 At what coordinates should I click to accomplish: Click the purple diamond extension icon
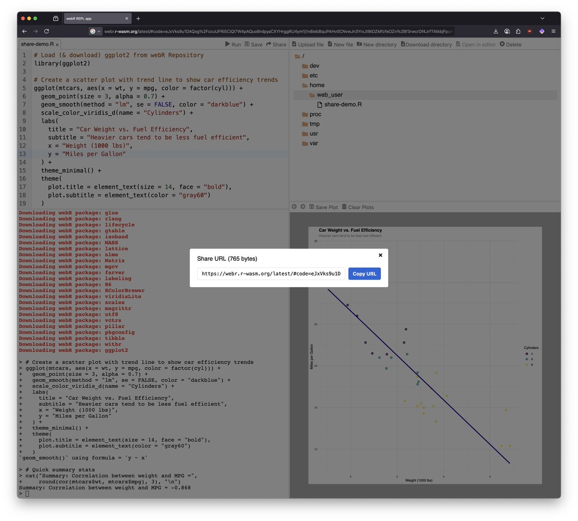click(541, 31)
